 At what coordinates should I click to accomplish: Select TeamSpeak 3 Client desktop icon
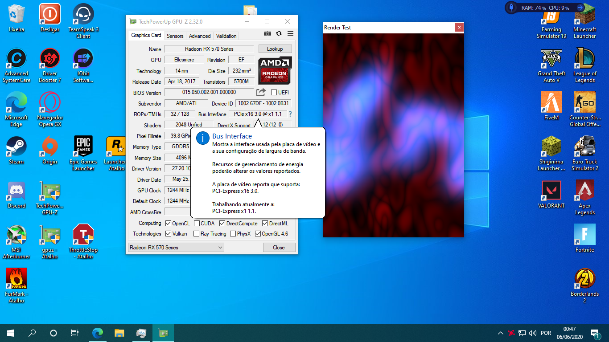point(83,21)
